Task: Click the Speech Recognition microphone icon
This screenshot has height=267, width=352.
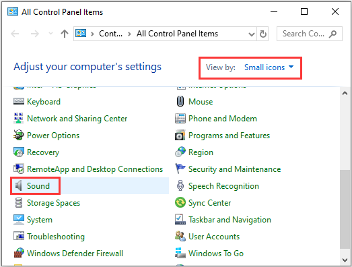Action: [x=180, y=186]
